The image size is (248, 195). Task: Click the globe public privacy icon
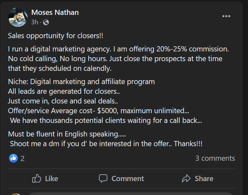[46, 22]
